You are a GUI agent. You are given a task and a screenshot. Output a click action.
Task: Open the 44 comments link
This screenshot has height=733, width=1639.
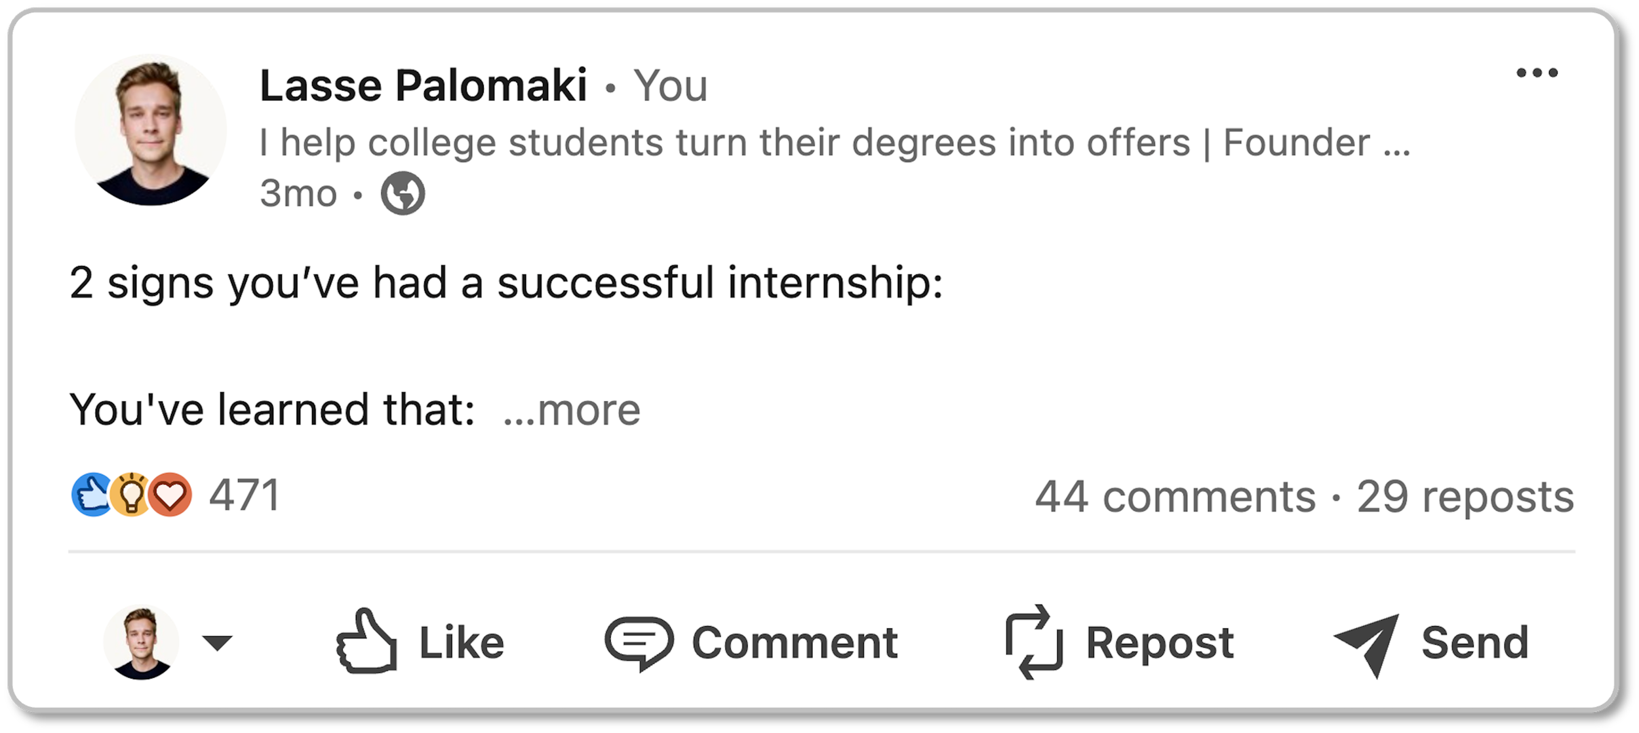click(1175, 497)
